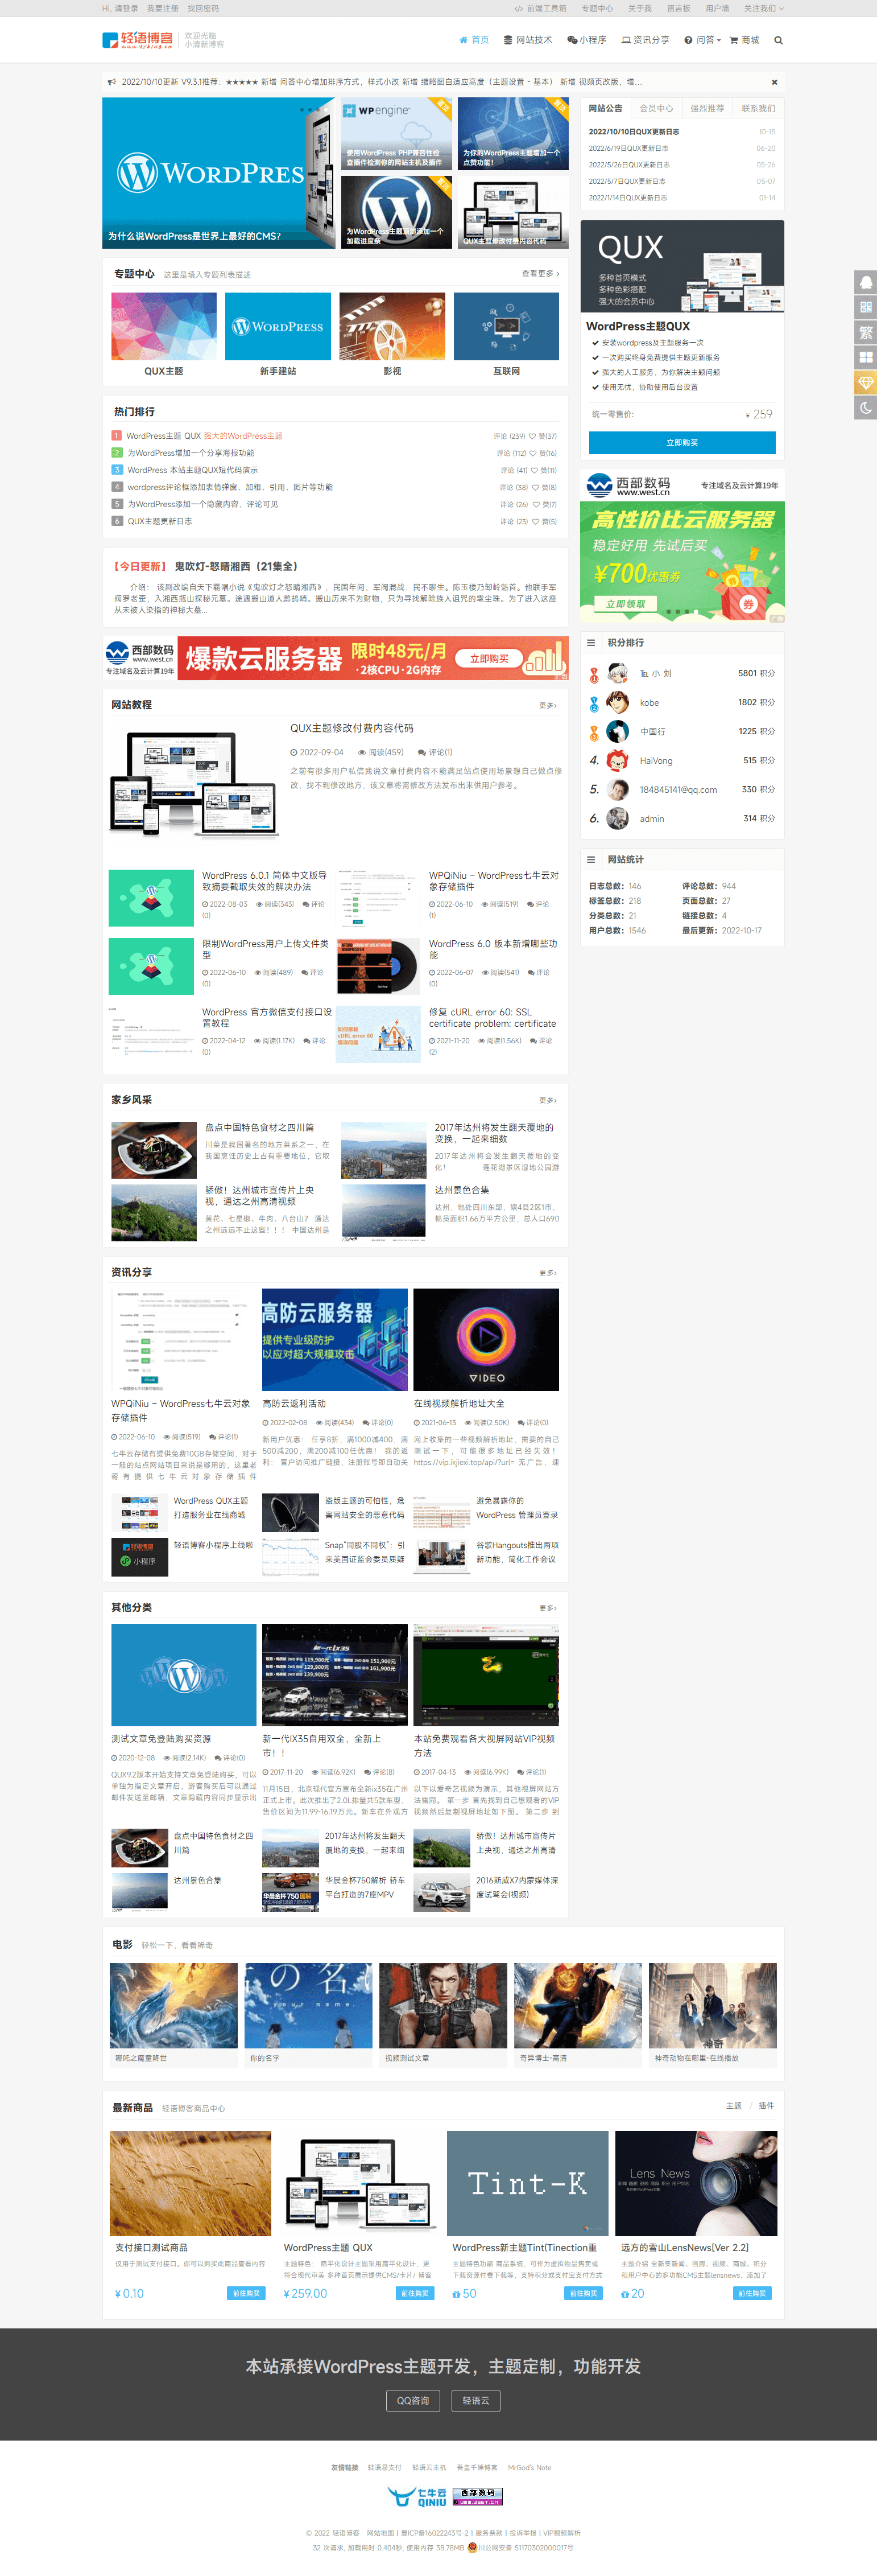Screen dimensions: 877x2576
Task: Open 高防云服务器 article thumbnail
Action: click(334, 1339)
